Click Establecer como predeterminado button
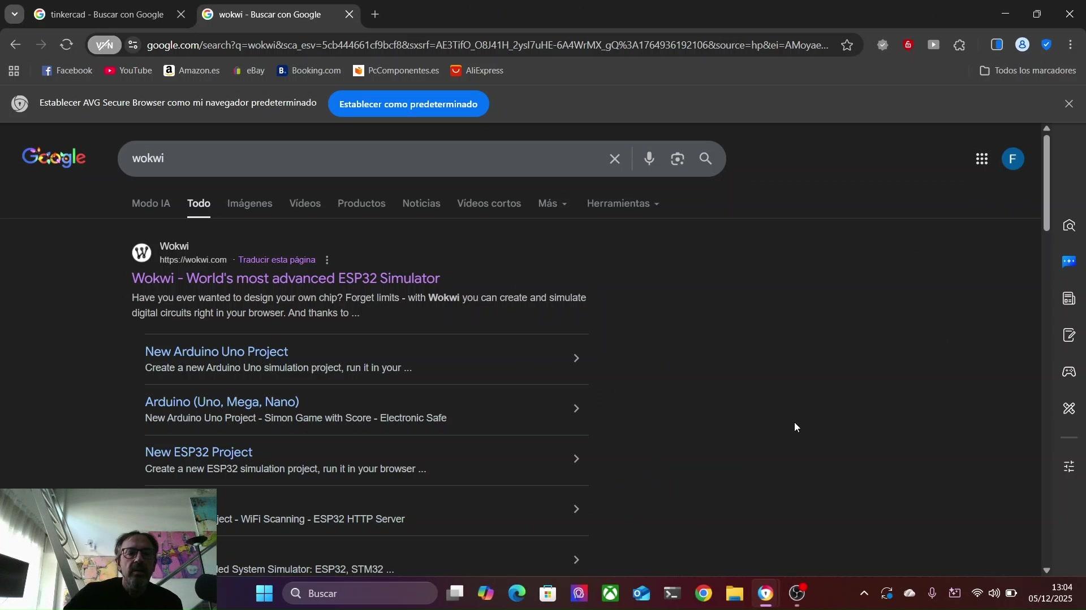Screen dimensions: 1086x610 pyautogui.click(x=408, y=104)
